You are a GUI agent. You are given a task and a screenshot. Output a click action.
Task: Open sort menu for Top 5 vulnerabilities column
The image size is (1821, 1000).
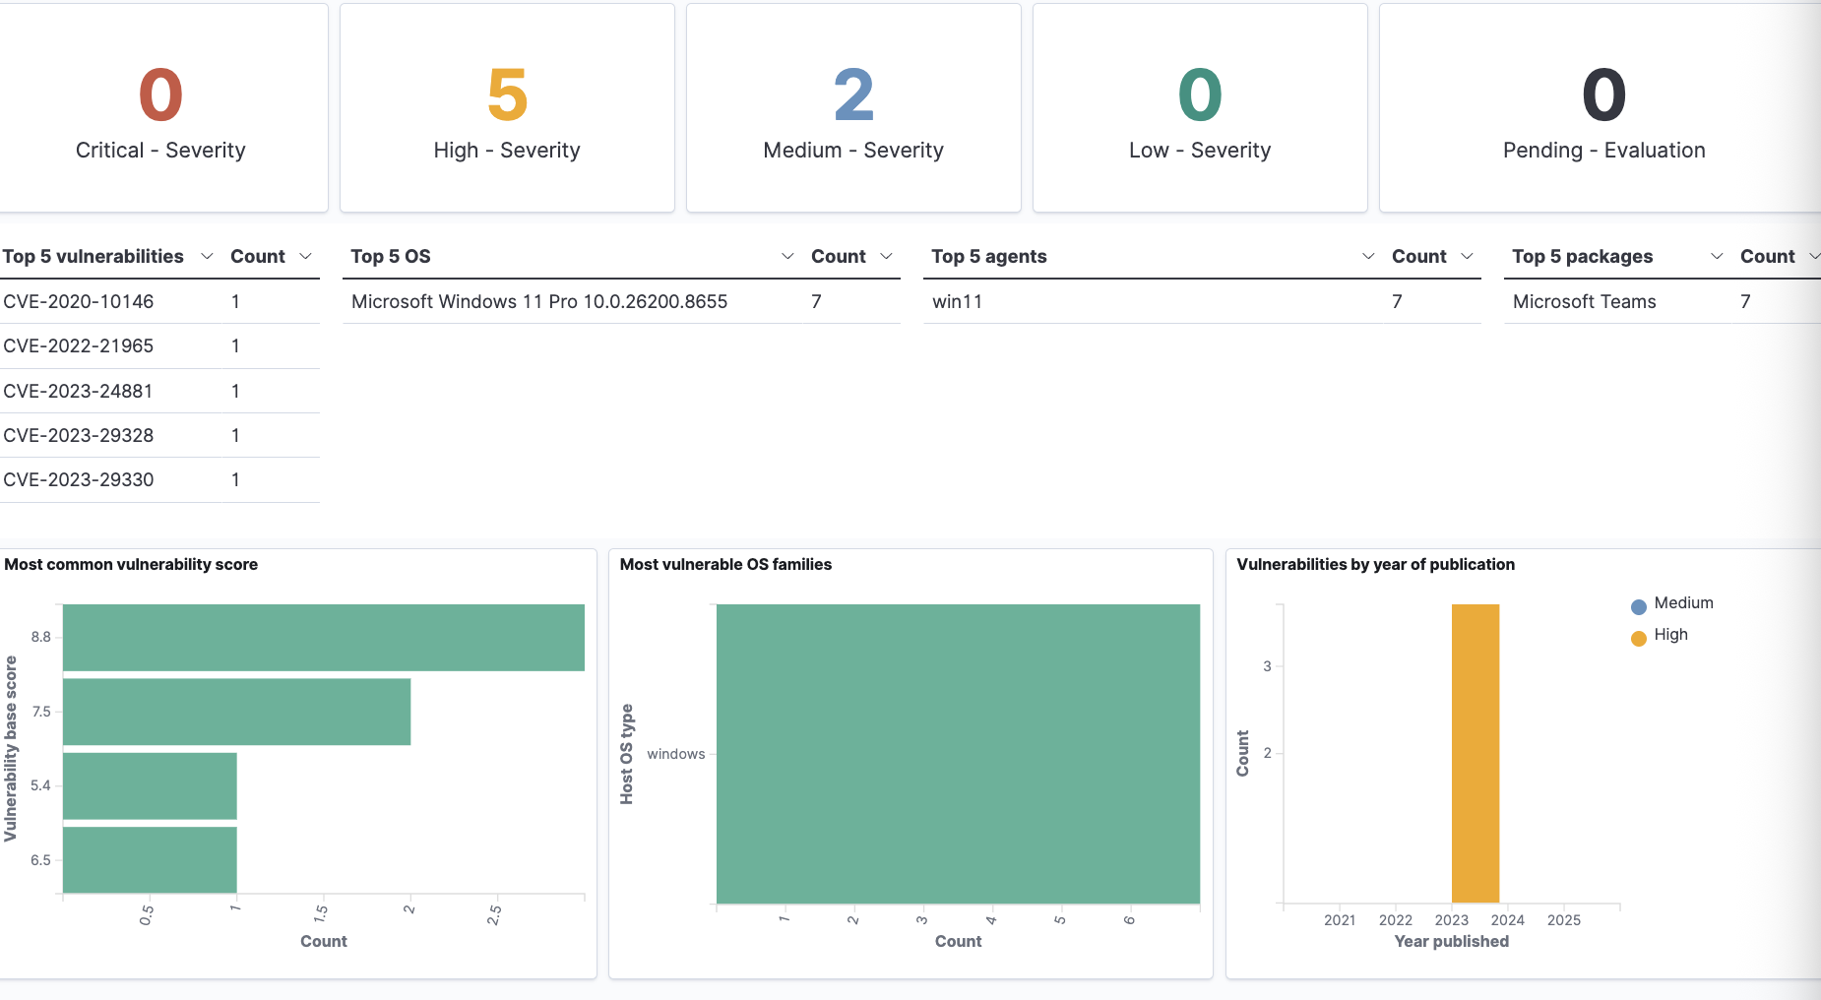pyautogui.click(x=207, y=256)
